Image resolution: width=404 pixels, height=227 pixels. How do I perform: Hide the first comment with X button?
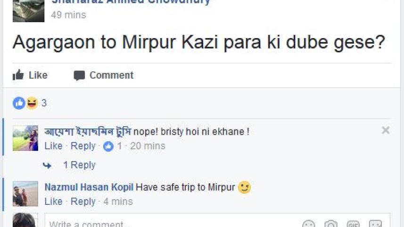[x=386, y=130]
